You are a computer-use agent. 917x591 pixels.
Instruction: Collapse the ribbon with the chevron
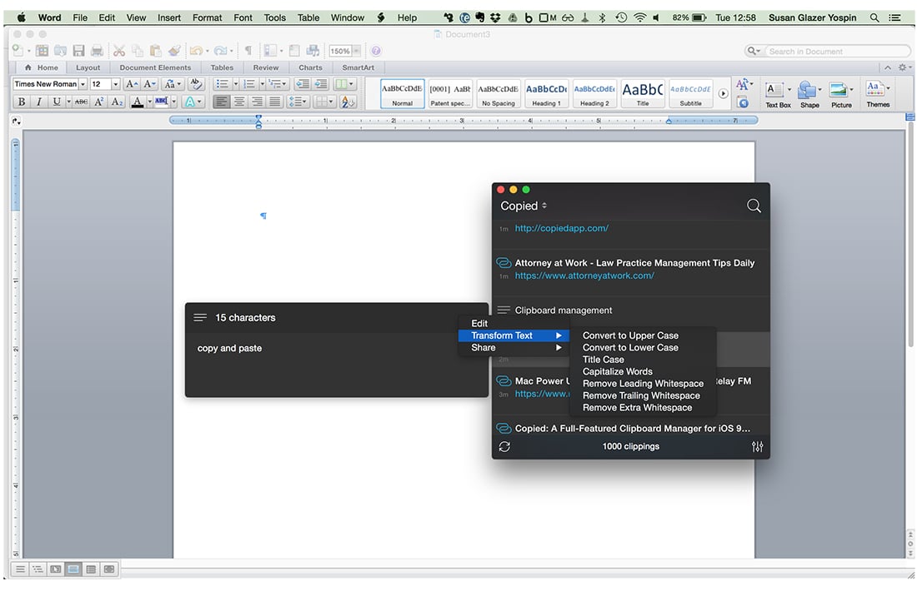coord(887,67)
